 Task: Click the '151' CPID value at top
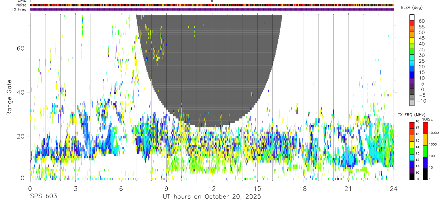(x=212, y=1)
